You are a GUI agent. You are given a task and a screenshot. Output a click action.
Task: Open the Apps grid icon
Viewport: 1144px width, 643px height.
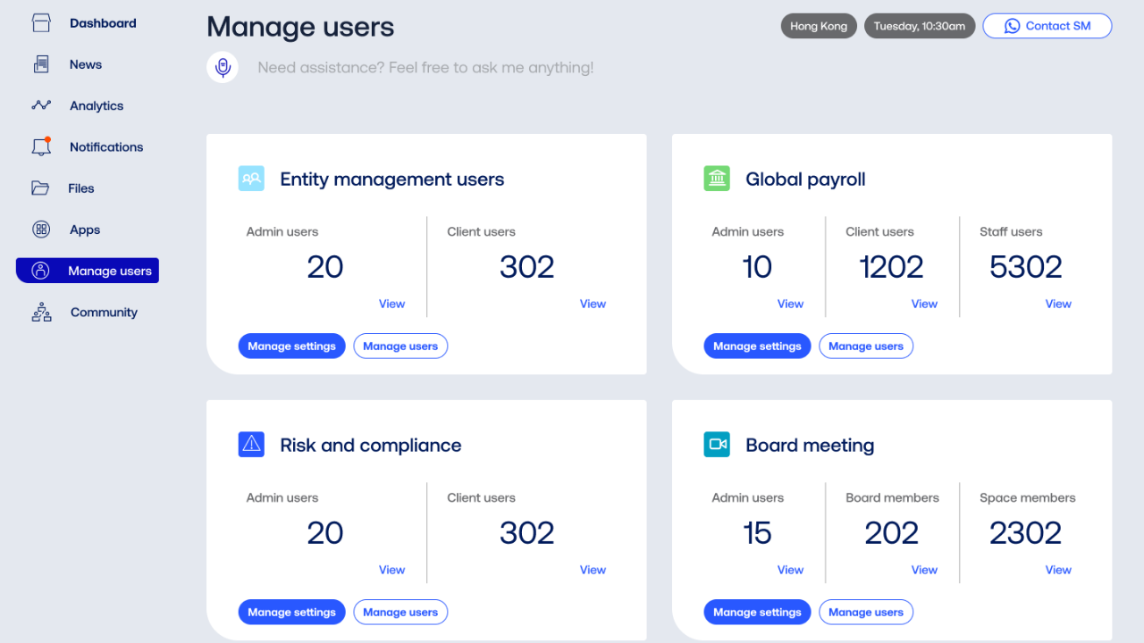tap(41, 230)
